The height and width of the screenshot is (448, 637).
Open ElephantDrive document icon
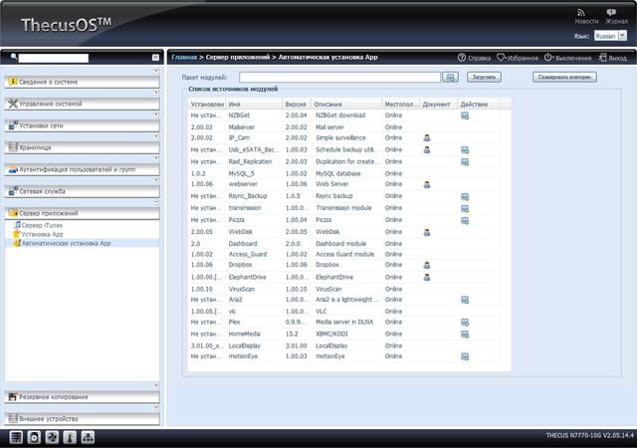pos(427,277)
